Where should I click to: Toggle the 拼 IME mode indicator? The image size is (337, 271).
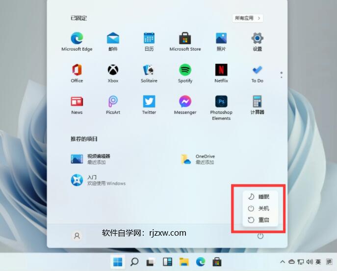329,262
